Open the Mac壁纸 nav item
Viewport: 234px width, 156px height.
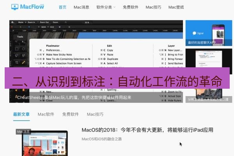click(x=176, y=7)
